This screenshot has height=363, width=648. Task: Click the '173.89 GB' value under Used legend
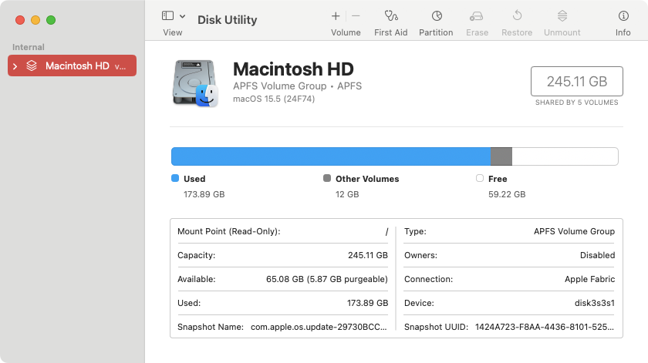click(204, 194)
